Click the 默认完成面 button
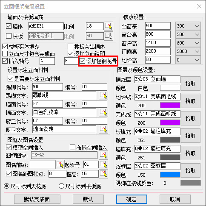206x206 pixels. (37, 199)
